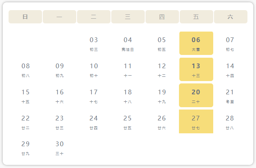Select date 08 初八
This screenshot has height=168, width=256.
(x=26, y=69)
